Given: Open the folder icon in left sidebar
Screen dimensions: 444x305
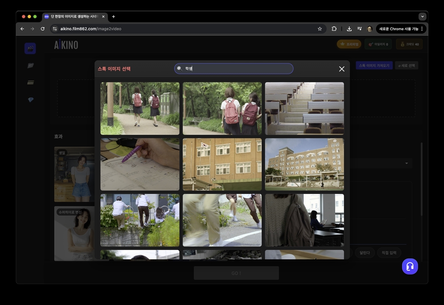Looking at the screenshot, I should [x=30, y=65].
